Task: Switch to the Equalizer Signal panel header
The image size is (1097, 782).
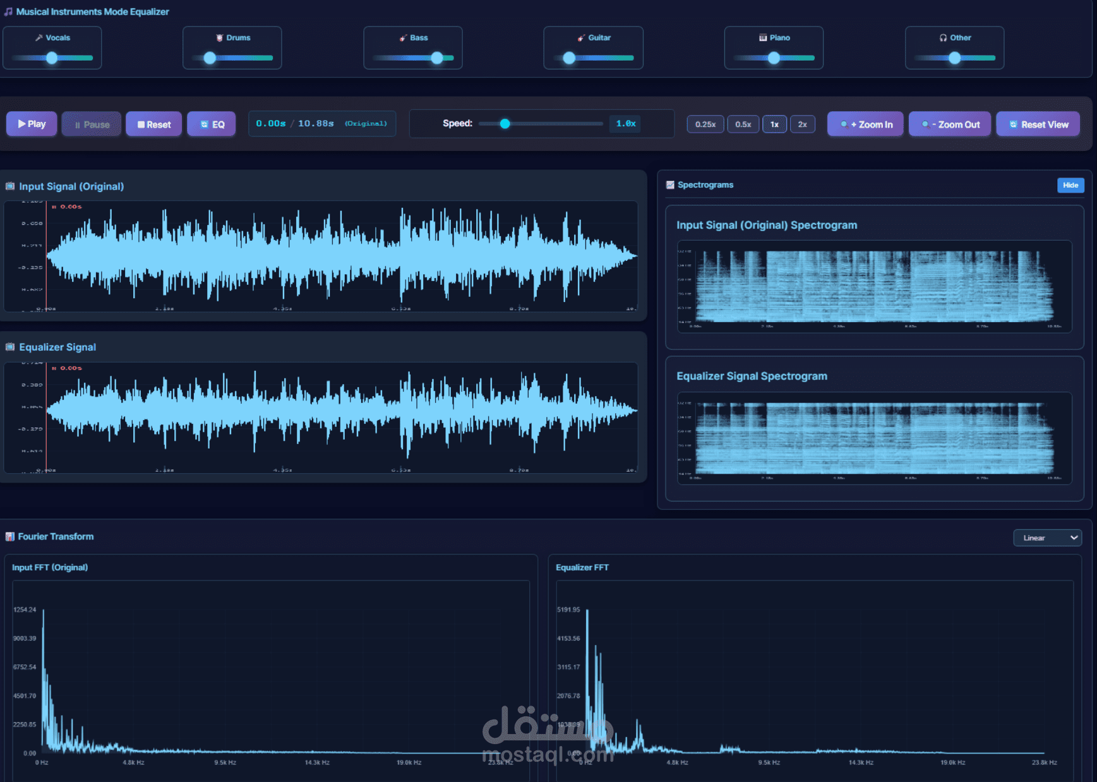Action: pos(57,347)
